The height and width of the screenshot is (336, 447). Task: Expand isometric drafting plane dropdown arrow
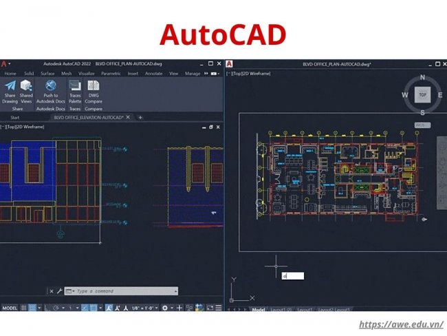point(77,308)
